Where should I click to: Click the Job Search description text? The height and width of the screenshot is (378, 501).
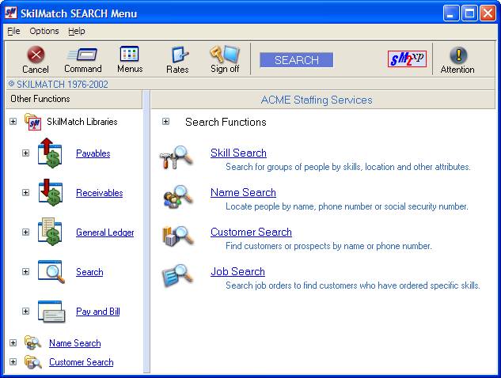click(x=353, y=285)
